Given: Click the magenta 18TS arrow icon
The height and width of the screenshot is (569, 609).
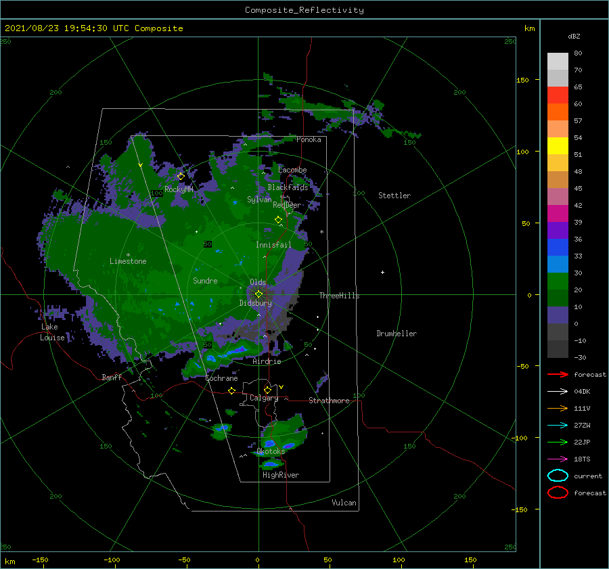Looking at the screenshot, I should tap(558, 459).
